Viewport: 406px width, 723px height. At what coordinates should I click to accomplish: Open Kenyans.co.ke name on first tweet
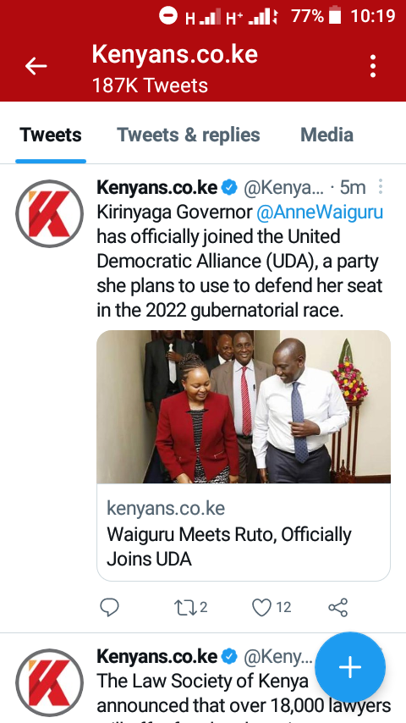coord(156,187)
